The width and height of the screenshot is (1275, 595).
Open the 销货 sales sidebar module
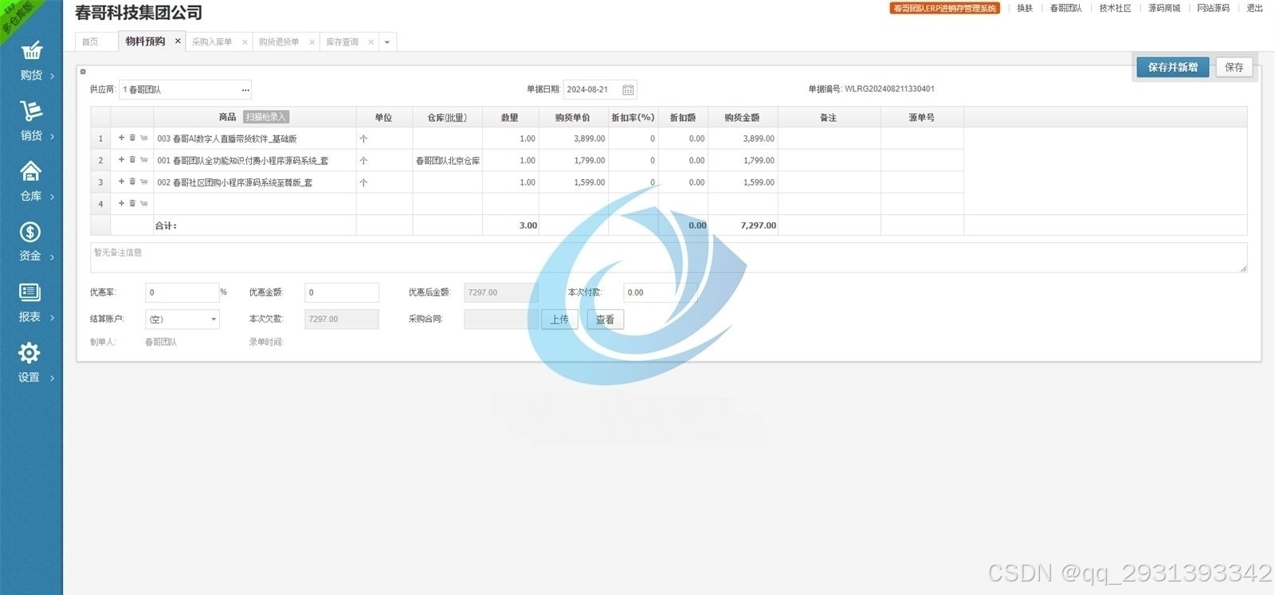click(x=31, y=122)
